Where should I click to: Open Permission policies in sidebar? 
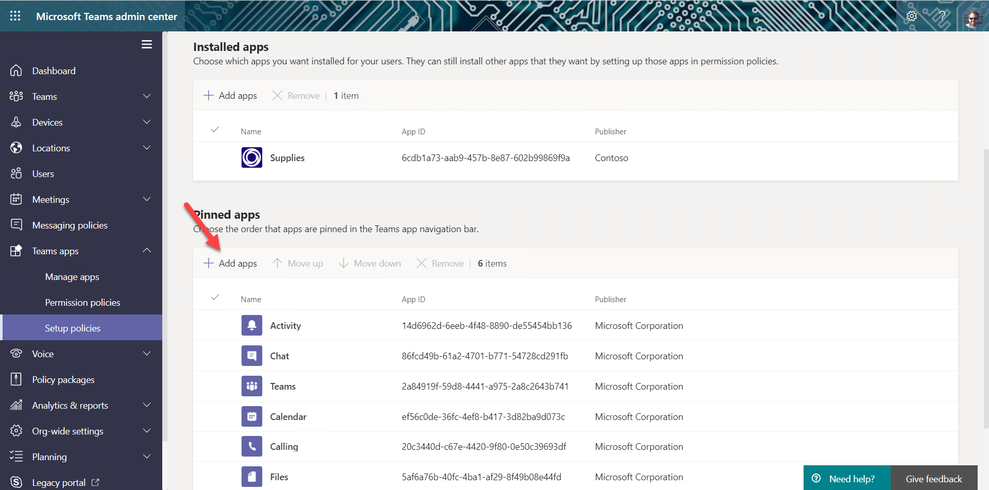[x=82, y=303]
